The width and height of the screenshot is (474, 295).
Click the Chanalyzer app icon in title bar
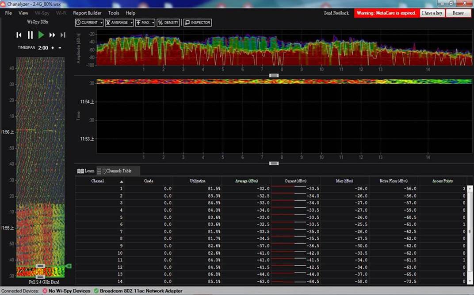pyautogui.click(x=3, y=4)
